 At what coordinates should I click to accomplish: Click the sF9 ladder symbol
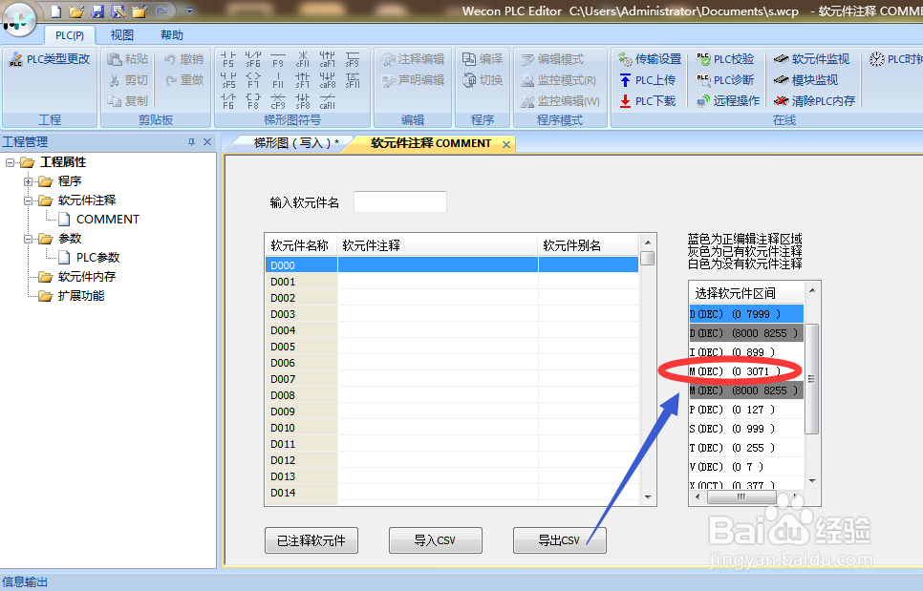352,59
